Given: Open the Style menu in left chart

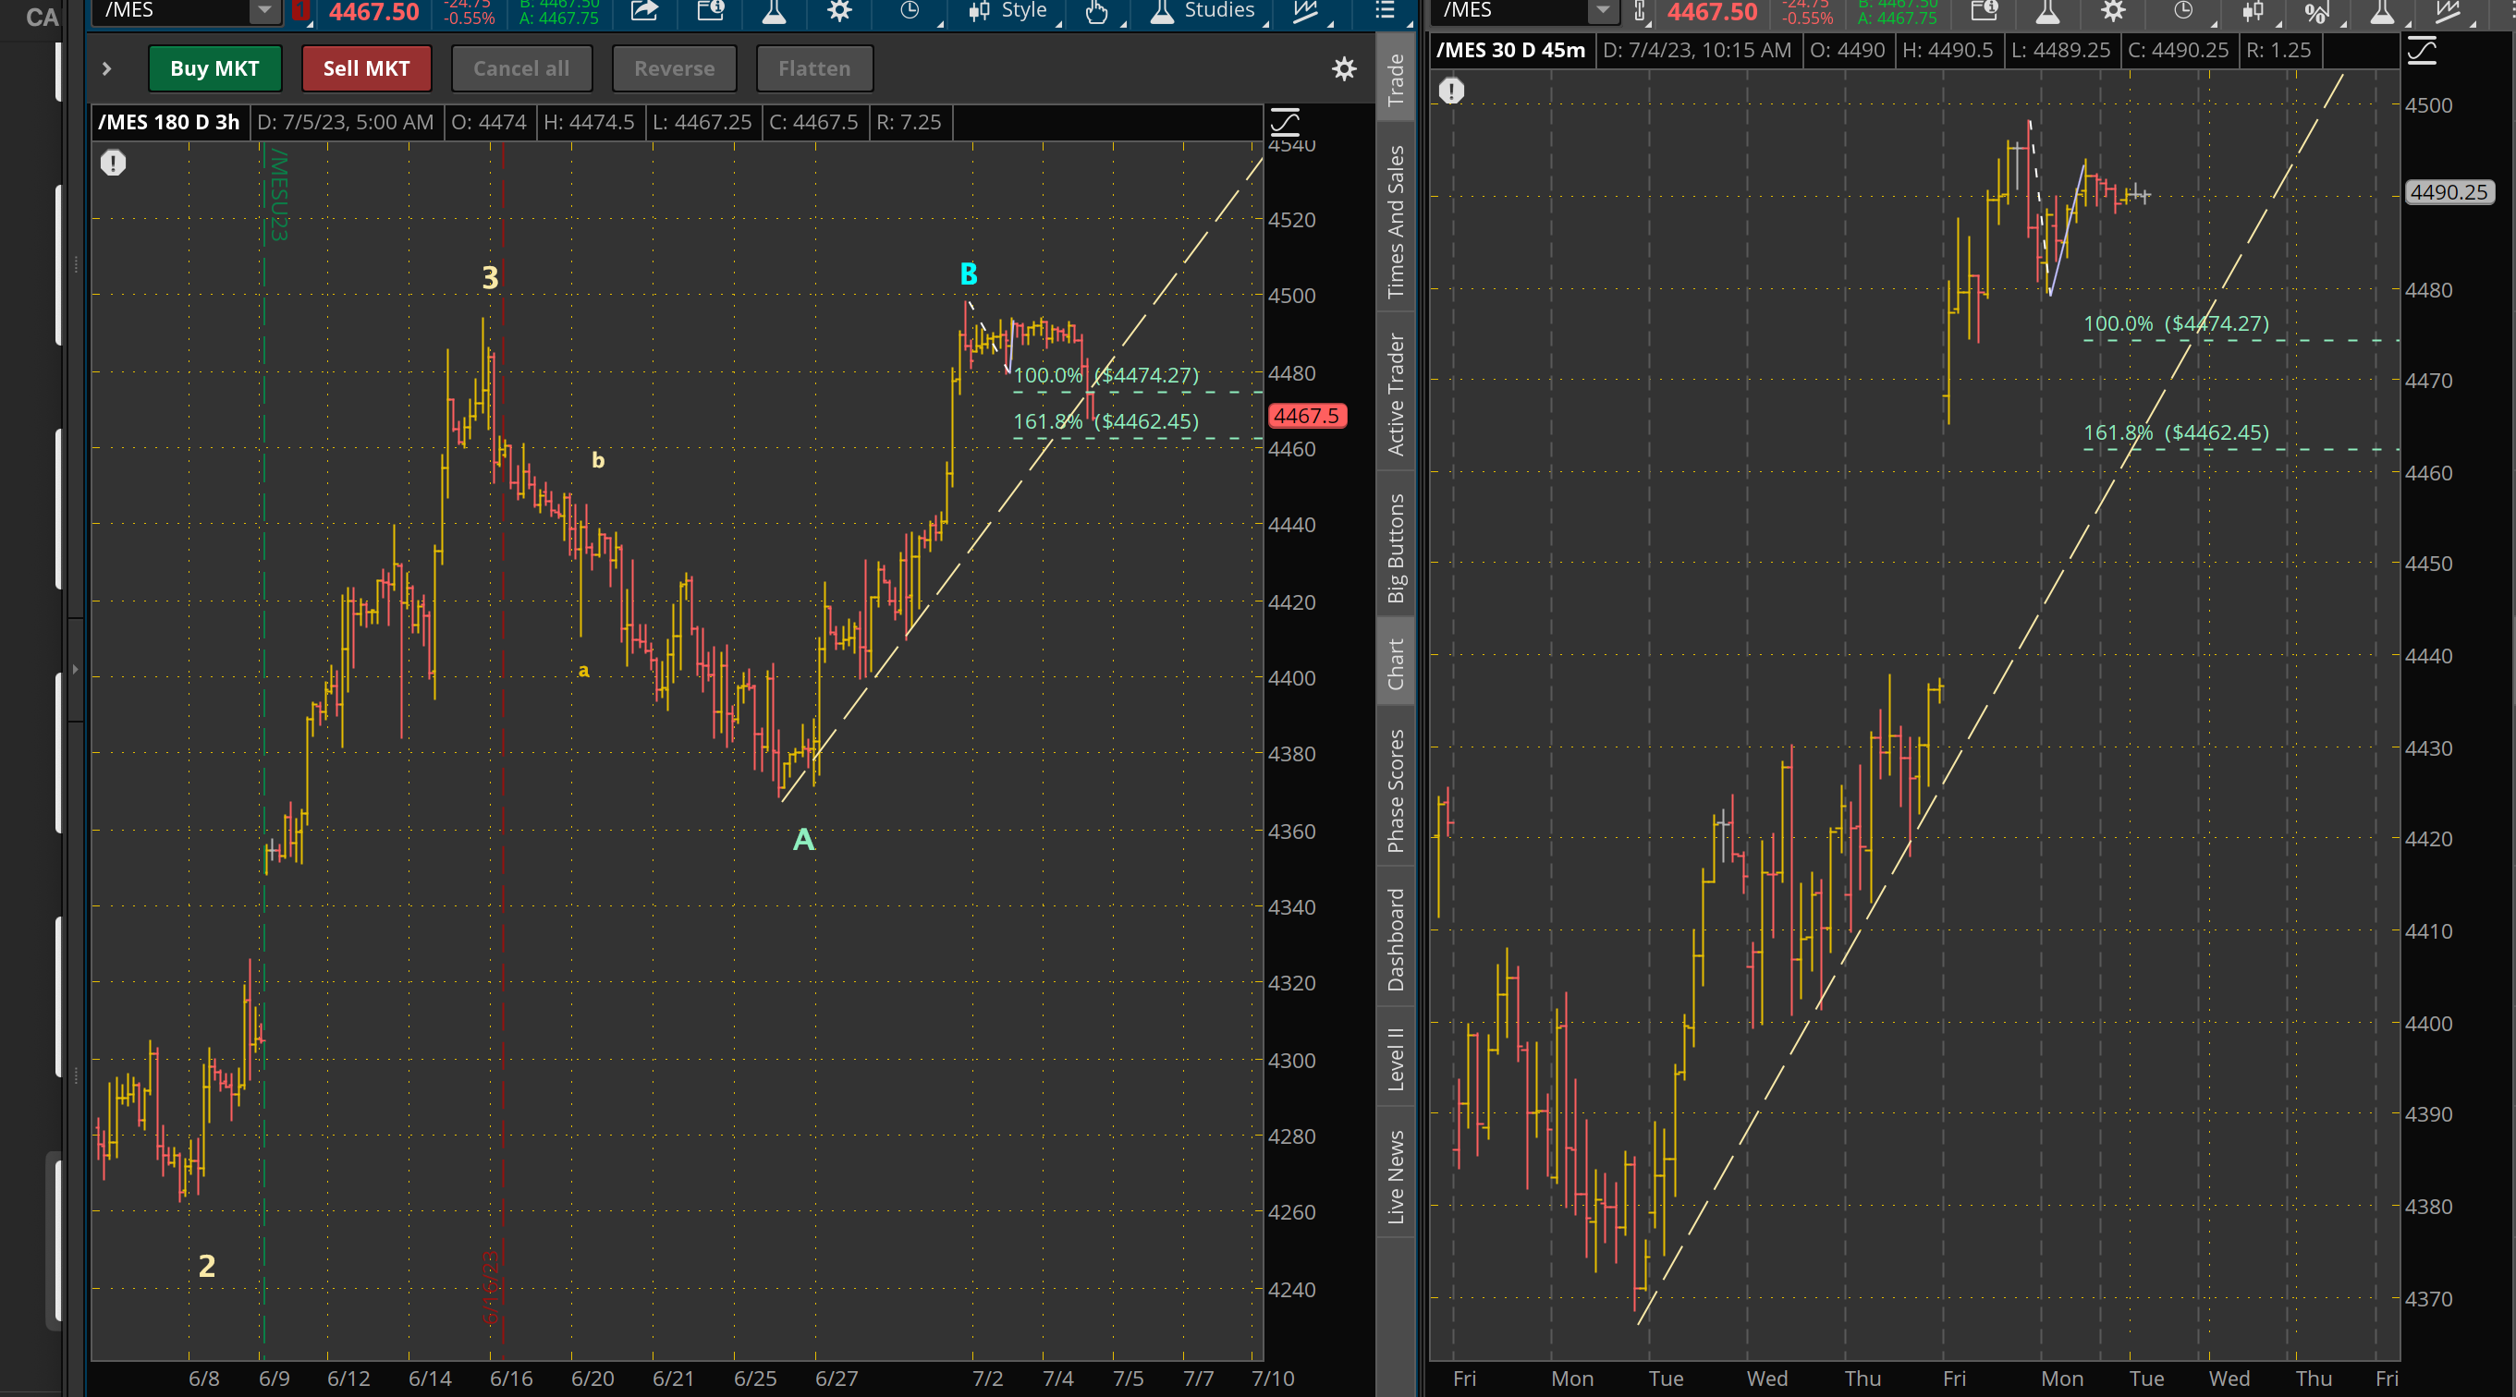Looking at the screenshot, I should pyautogui.click(x=1008, y=11).
